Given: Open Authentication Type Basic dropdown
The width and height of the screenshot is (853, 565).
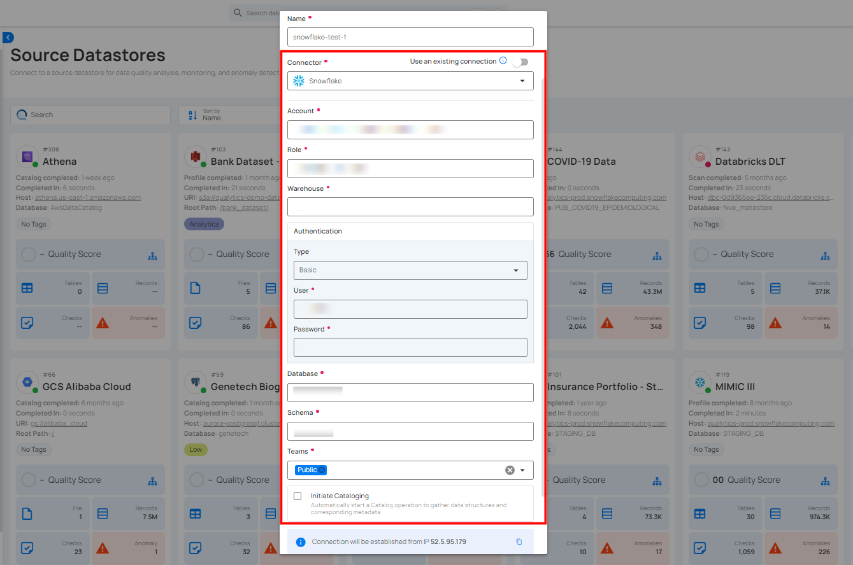Looking at the screenshot, I should pyautogui.click(x=410, y=270).
